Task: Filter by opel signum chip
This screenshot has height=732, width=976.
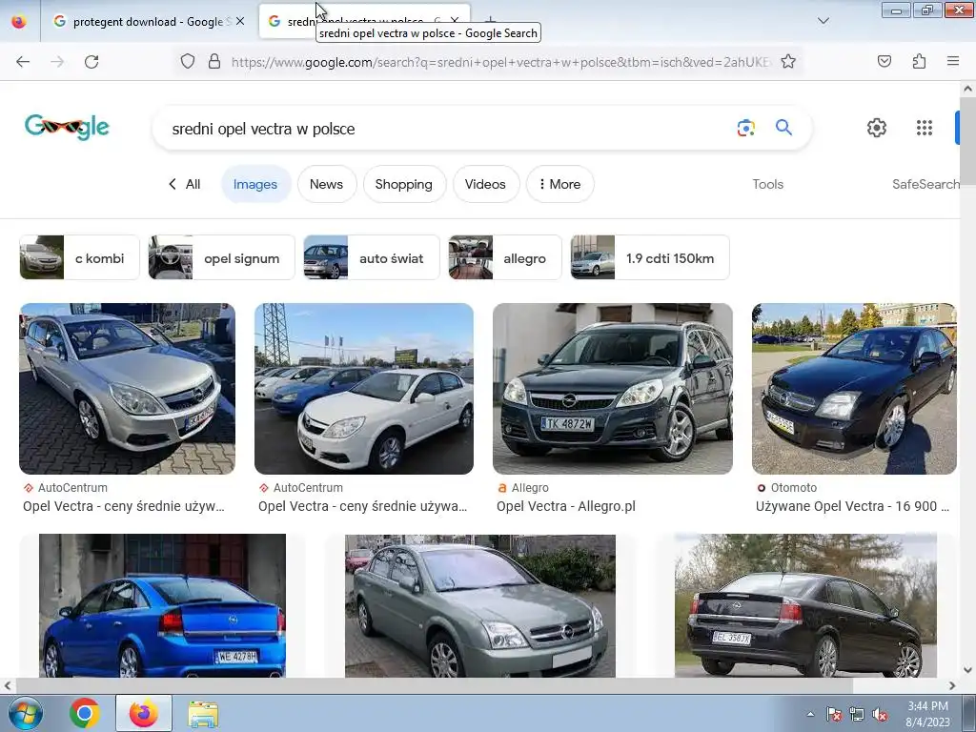Action: pyautogui.click(x=221, y=257)
